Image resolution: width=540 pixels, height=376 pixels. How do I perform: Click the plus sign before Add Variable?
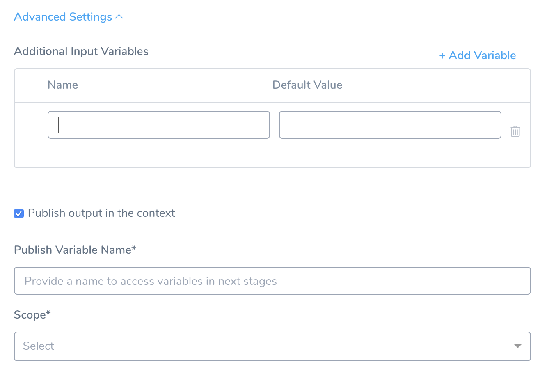pyautogui.click(x=442, y=55)
